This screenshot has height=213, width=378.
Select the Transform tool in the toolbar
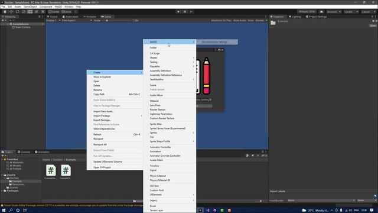point(37,12)
